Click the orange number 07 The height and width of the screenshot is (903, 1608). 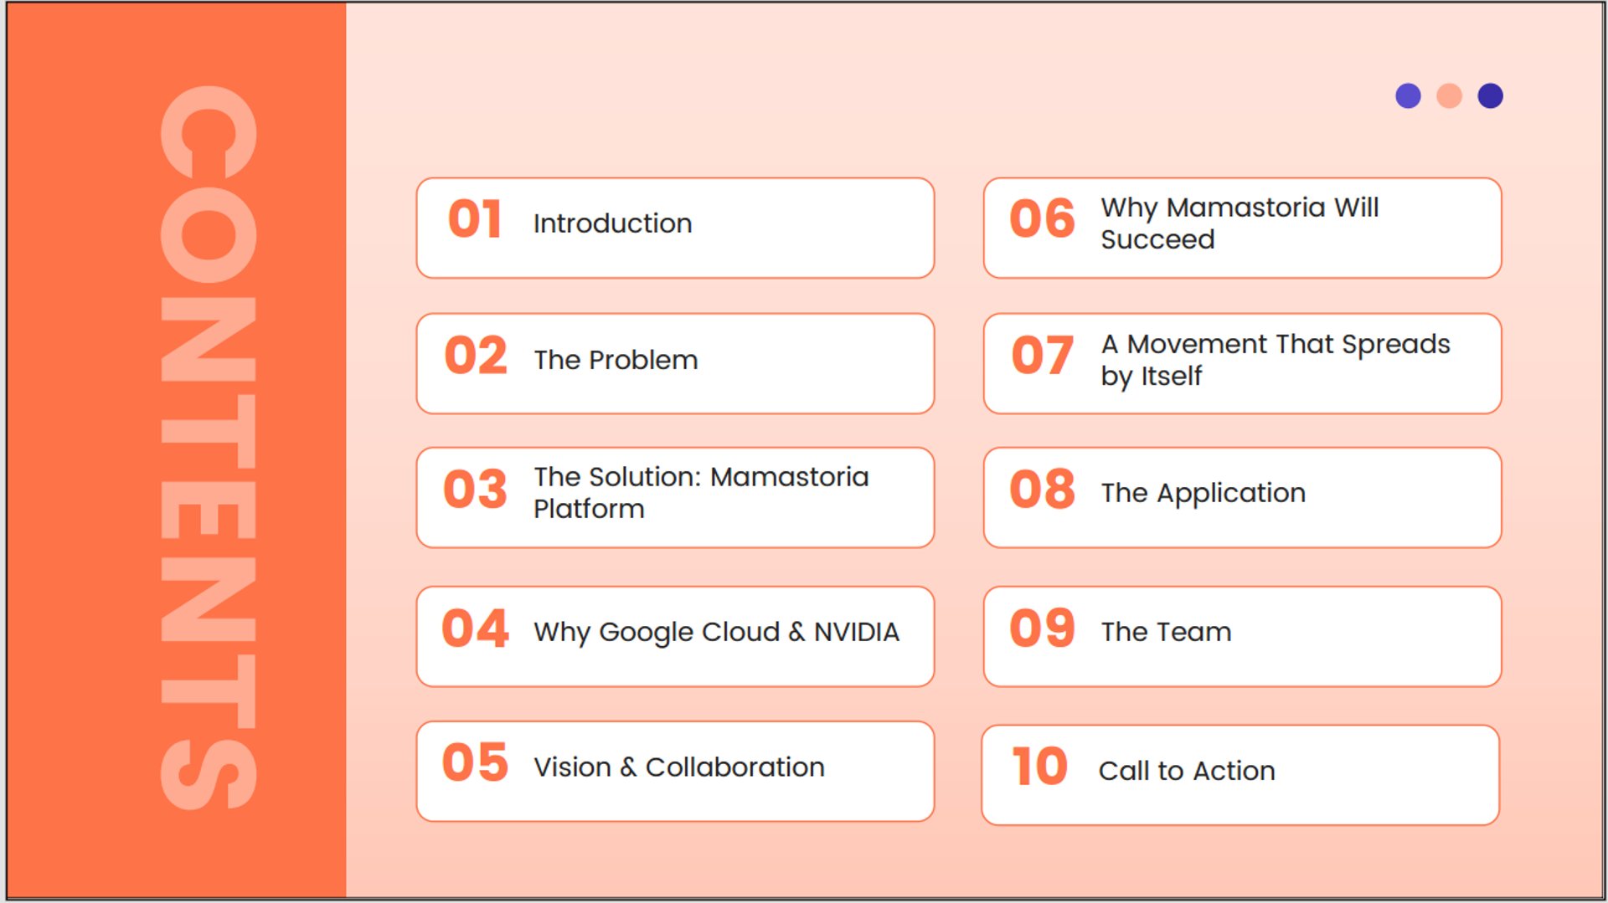[1042, 356]
